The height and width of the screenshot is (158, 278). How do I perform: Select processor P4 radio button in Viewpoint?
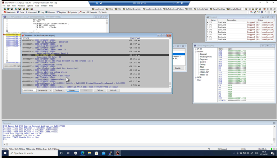[208, 32]
